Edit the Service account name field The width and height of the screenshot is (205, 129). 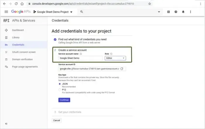point(81,58)
